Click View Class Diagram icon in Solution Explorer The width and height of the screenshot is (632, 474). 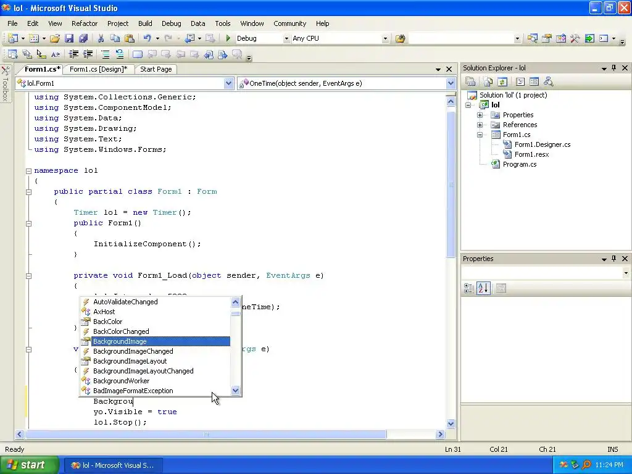(x=548, y=82)
